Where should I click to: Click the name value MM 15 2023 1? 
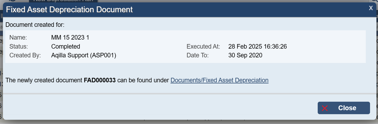tap(70, 38)
